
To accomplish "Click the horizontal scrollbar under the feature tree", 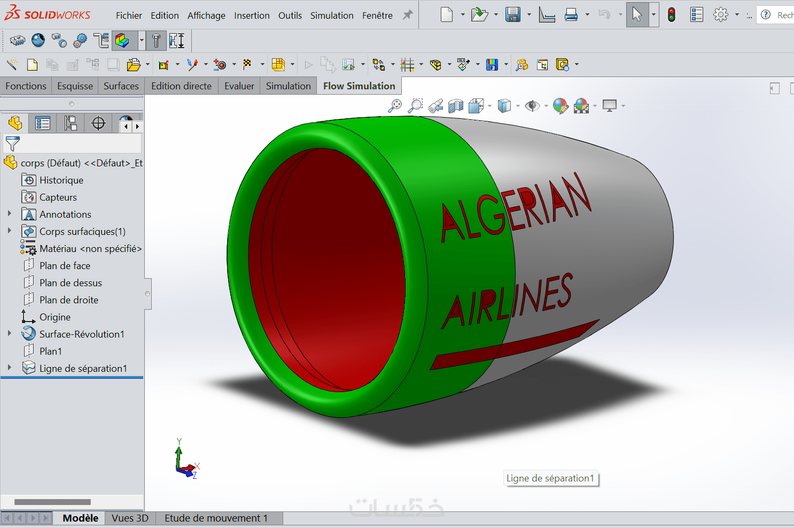I will coord(52,502).
